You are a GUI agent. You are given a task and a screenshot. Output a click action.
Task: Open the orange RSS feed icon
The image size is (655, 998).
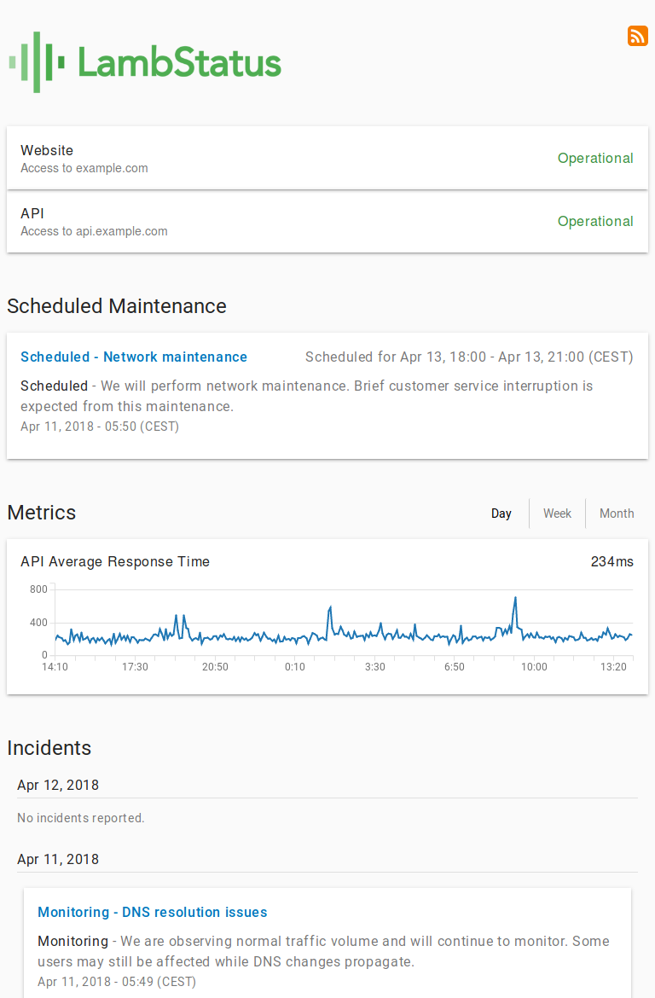coord(637,37)
